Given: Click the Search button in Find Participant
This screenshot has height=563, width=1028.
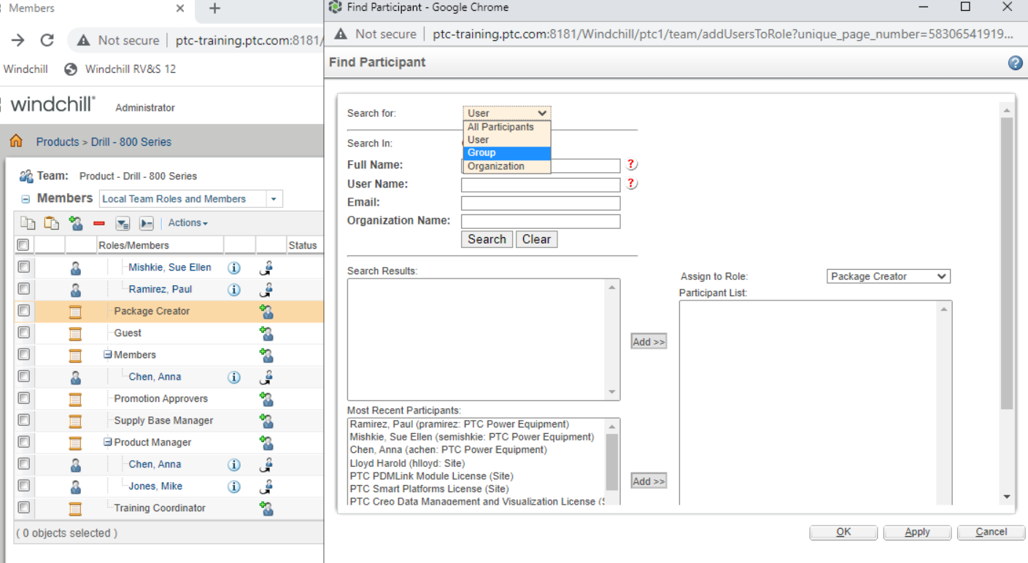Looking at the screenshot, I should click(487, 238).
